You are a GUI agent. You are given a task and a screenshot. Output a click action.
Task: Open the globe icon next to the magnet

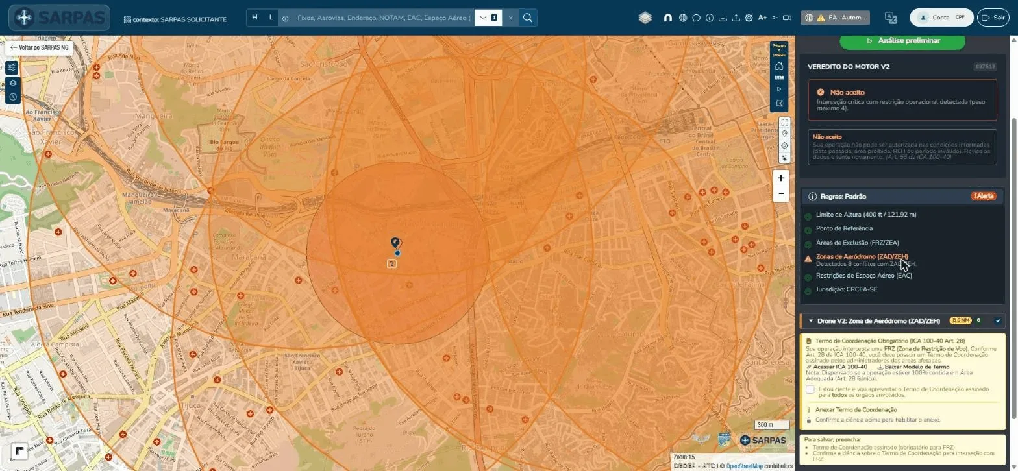coord(683,18)
